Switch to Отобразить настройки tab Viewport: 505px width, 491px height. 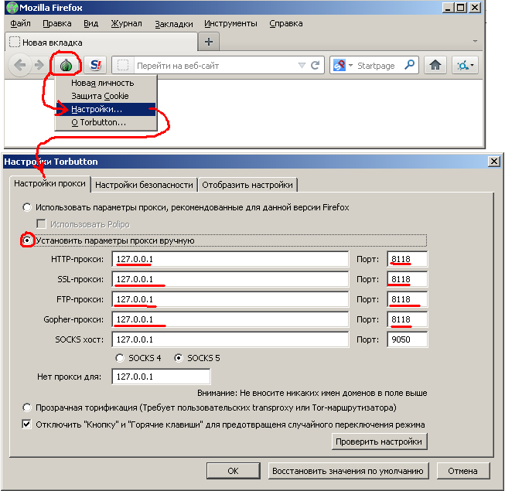(247, 185)
